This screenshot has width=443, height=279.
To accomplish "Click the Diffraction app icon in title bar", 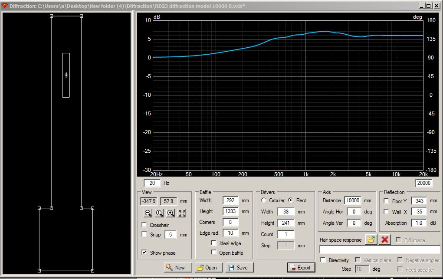I will [x=4, y=5].
